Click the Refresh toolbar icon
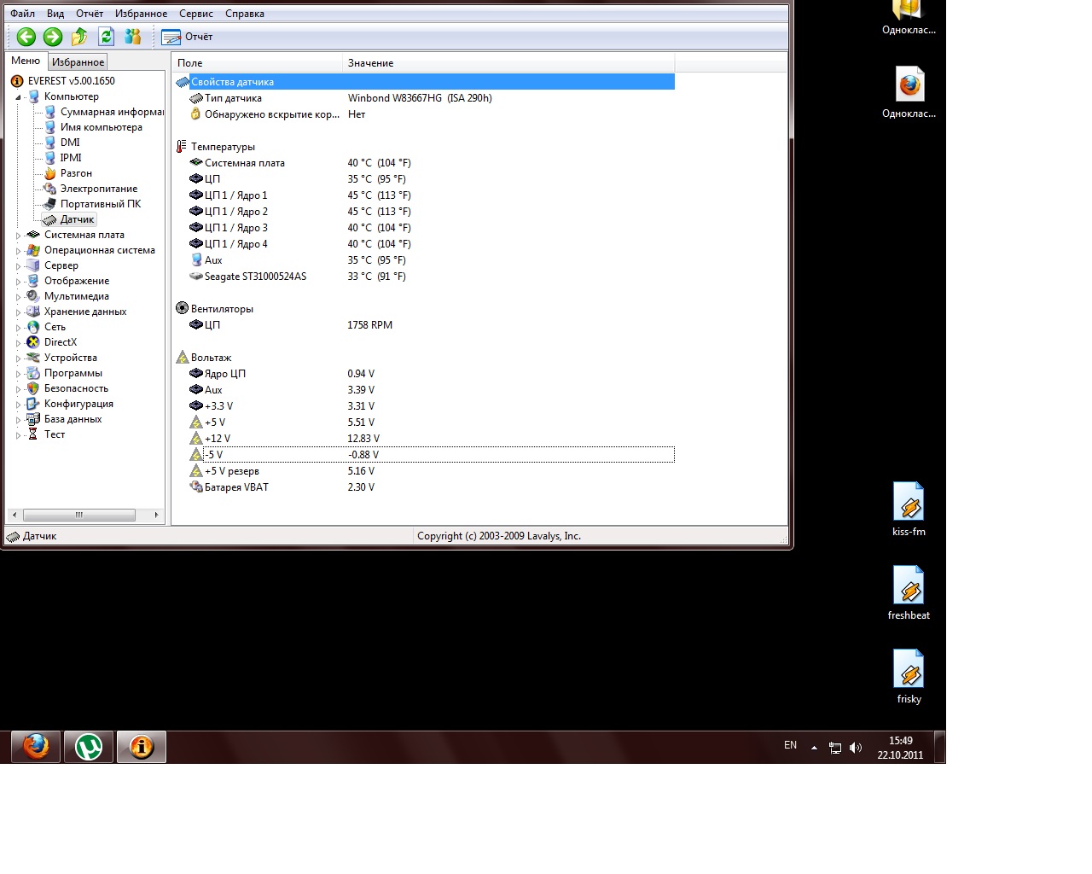The height and width of the screenshot is (874, 1092). [x=106, y=37]
